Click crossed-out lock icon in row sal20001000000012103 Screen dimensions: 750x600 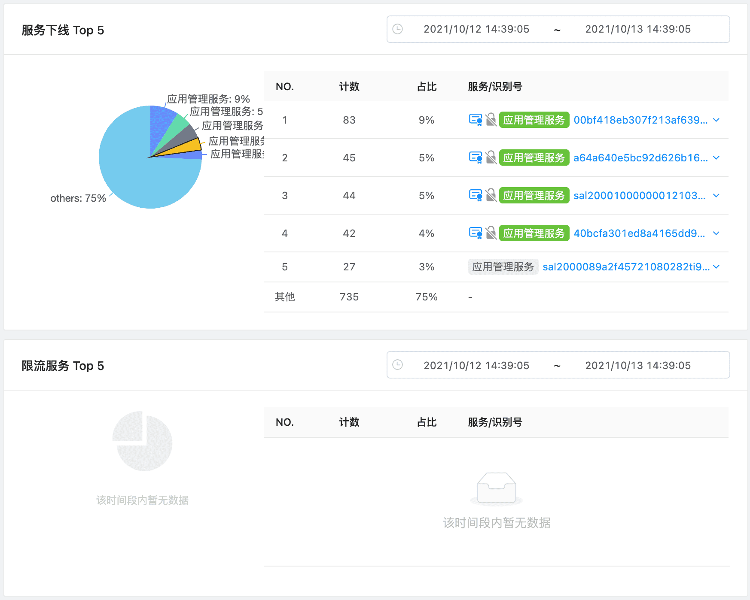[491, 195]
